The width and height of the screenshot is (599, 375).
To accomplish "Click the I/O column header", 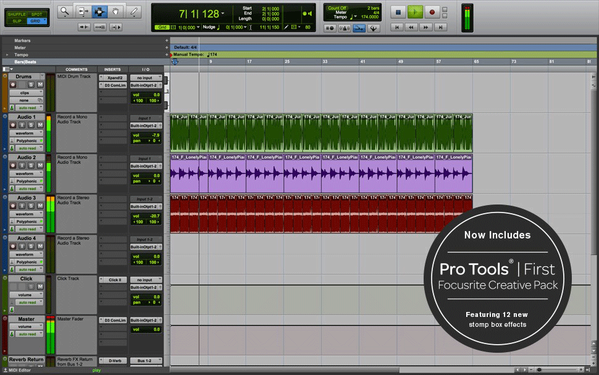I will click(146, 70).
